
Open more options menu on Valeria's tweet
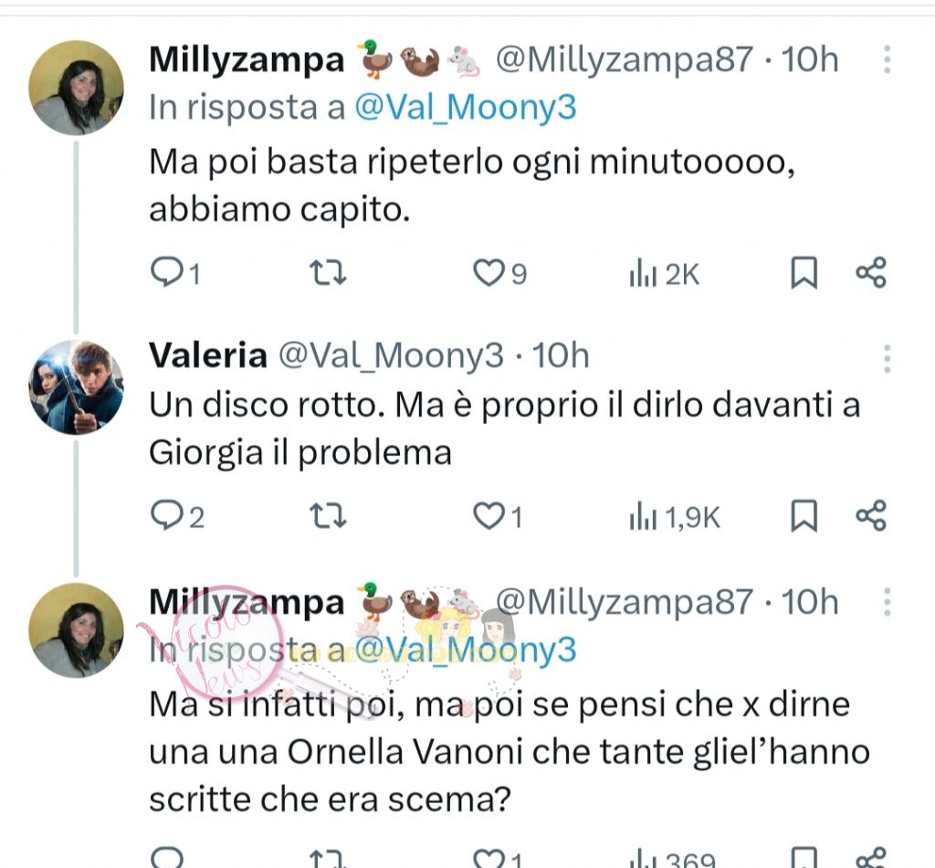[x=887, y=358]
